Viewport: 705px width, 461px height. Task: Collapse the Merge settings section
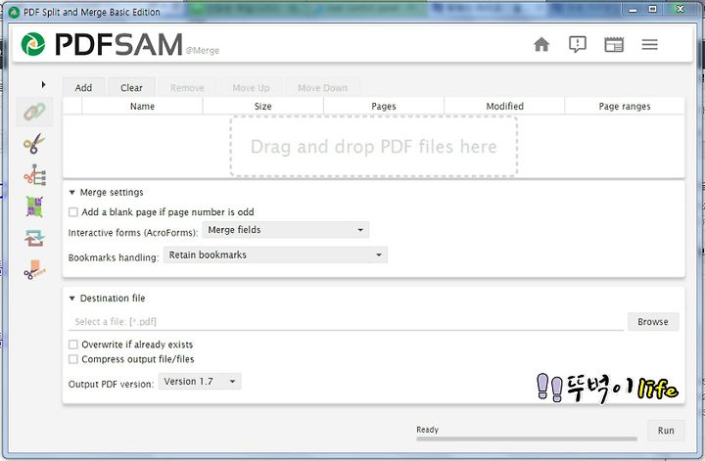point(71,192)
